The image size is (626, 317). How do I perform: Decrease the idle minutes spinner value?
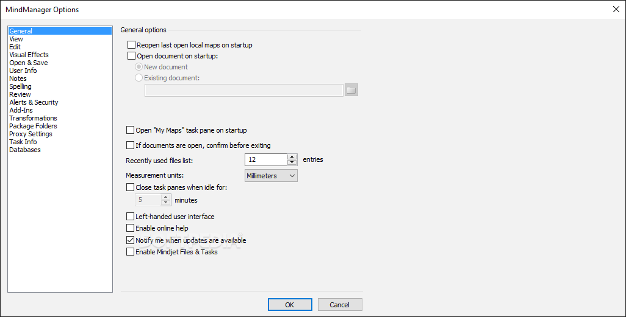click(x=166, y=203)
